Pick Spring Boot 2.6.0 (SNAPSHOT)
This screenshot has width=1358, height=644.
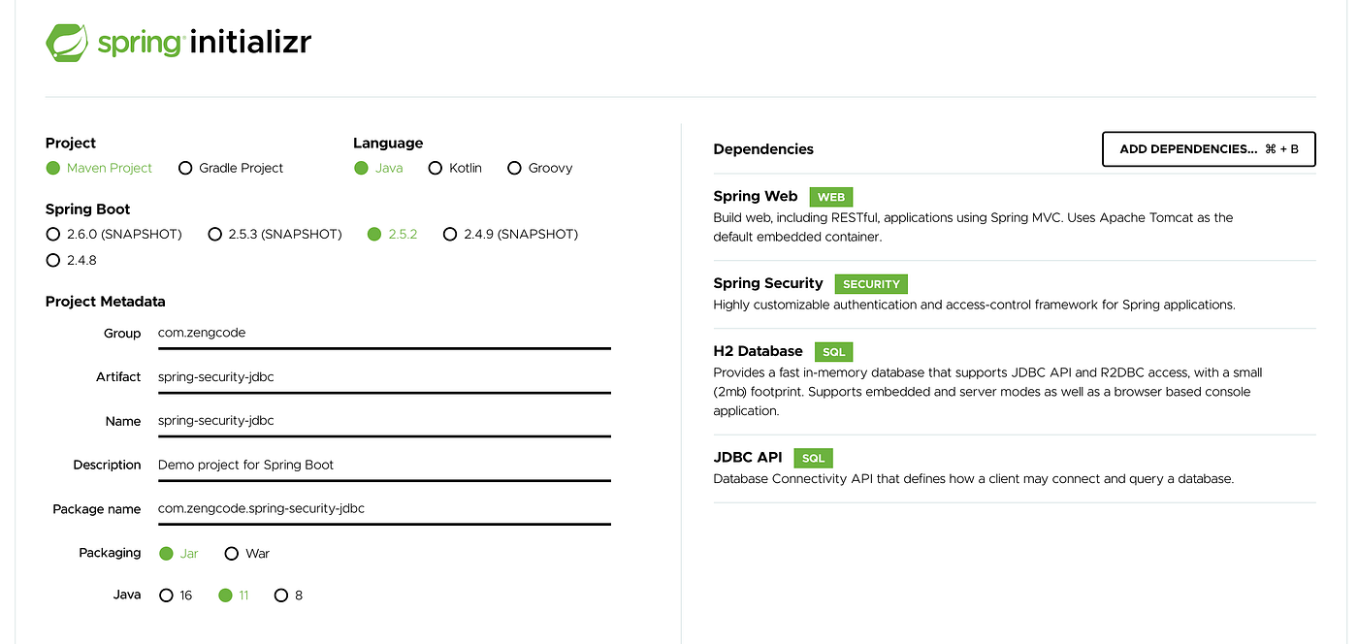pos(113,234)
